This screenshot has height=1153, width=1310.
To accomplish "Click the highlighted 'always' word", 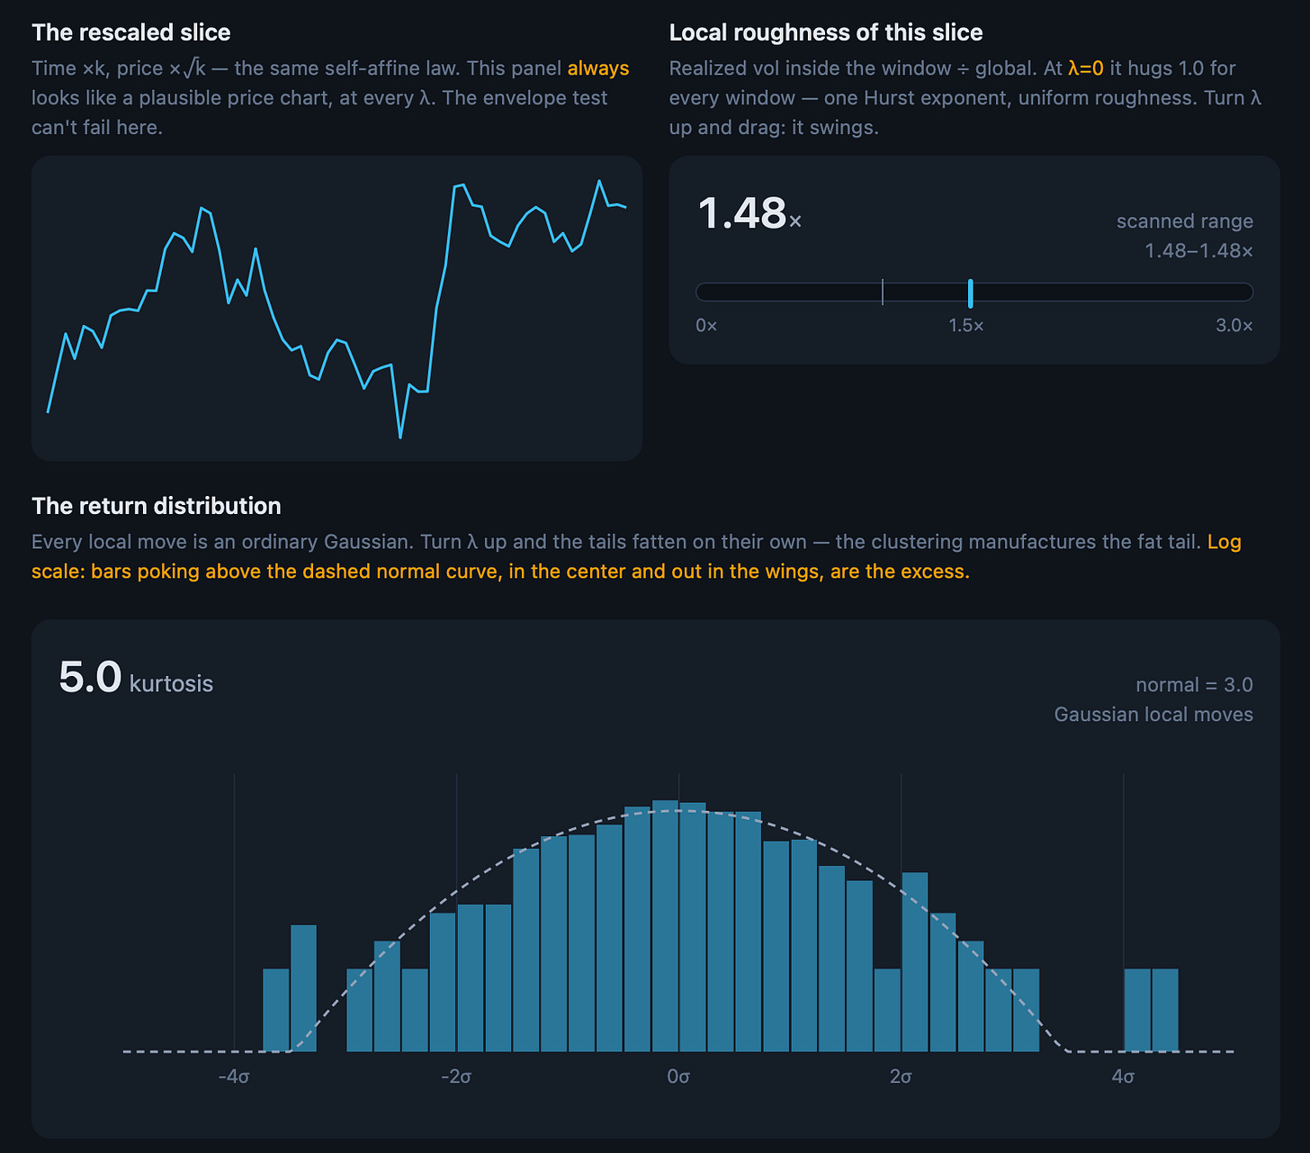I will [x=598, y=68].
